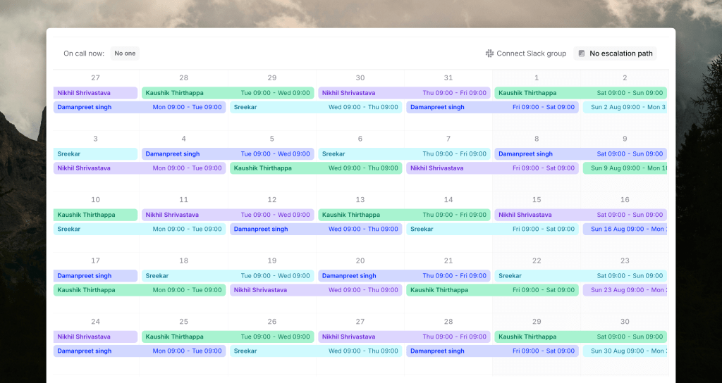Open Nikhil Shrivastava shift starting Monday 3
This screenshot has width=722, height=383.
(x=140, y=168)
